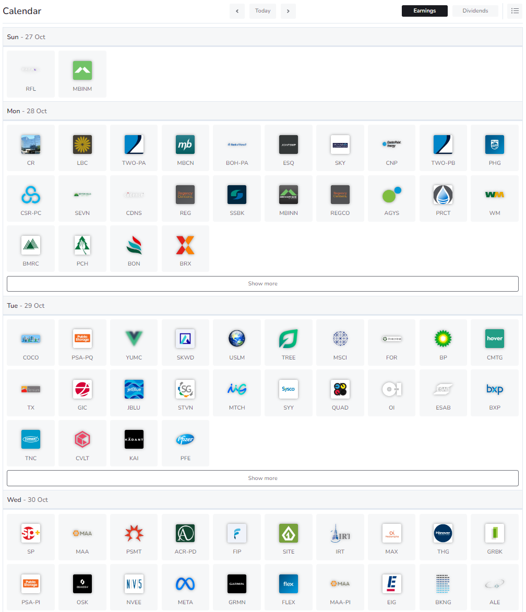Select the QUAD colored circles card
This screenshot has height=612, width=526.
click(340, 393)
